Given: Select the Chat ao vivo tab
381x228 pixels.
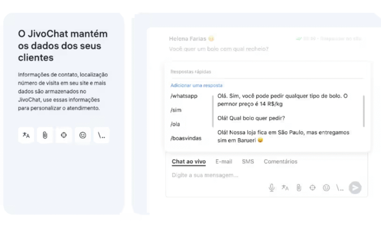Looking at the screenshot, I should pos(189,162).
